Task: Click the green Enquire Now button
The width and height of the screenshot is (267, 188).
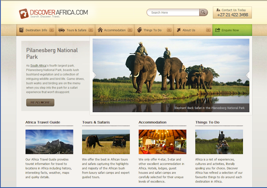Action: click(x=232, y=30)
